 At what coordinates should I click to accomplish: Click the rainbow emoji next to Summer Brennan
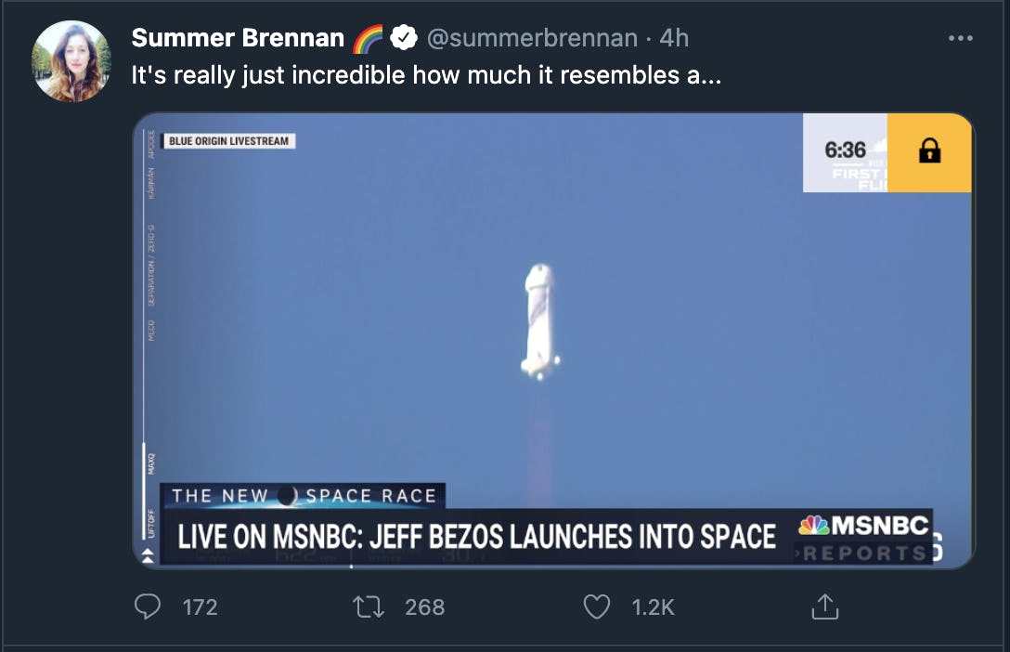[368, 38]
